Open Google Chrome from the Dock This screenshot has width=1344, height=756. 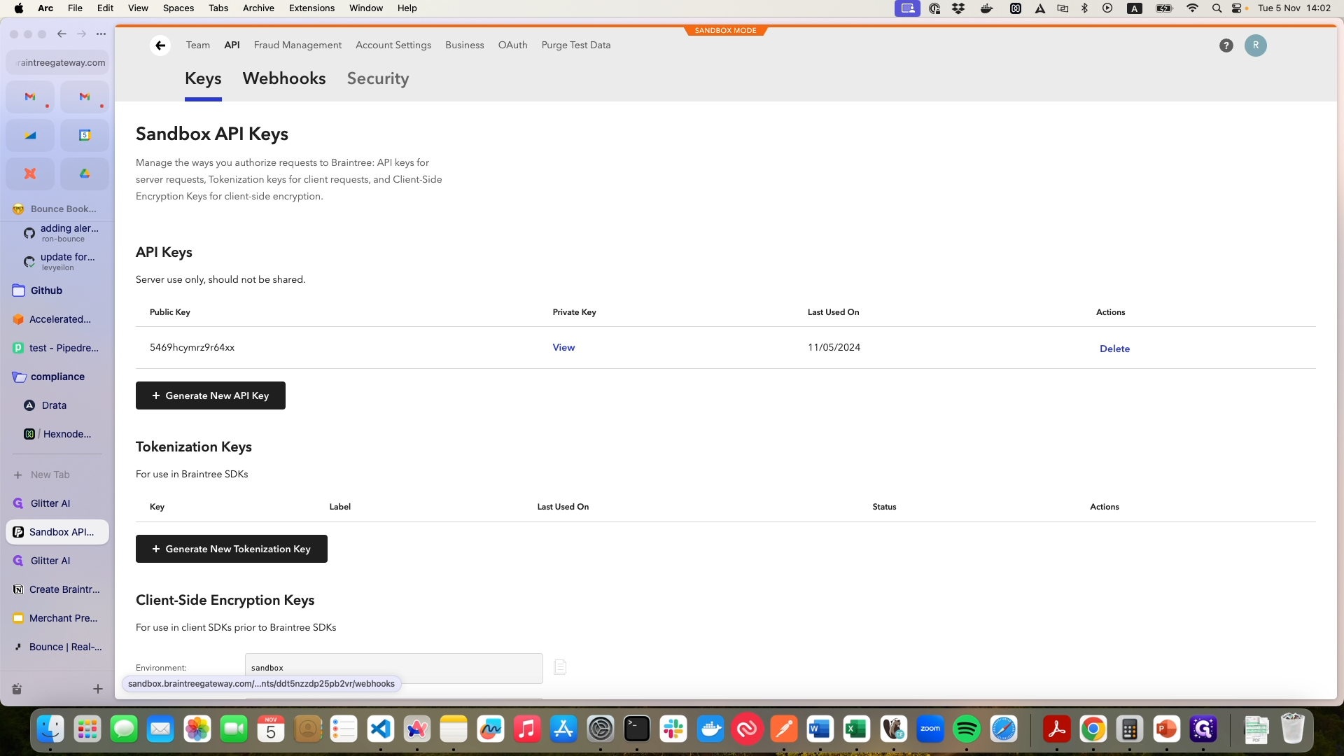(1093, 729)
